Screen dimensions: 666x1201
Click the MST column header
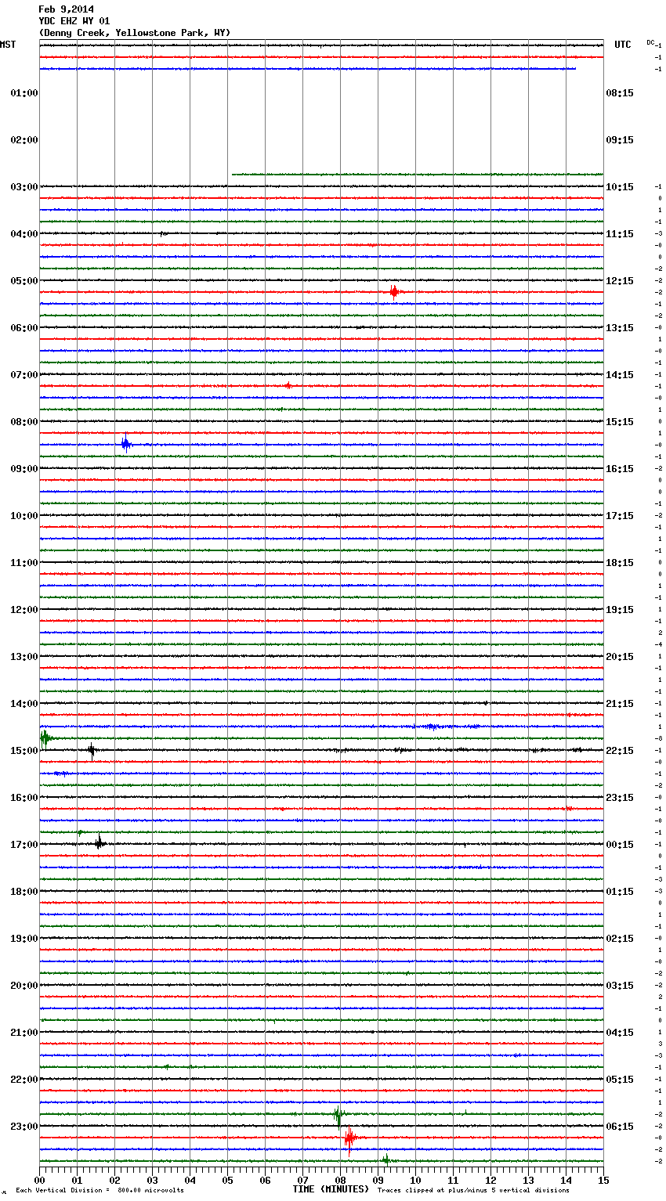(x=8, y=45)
